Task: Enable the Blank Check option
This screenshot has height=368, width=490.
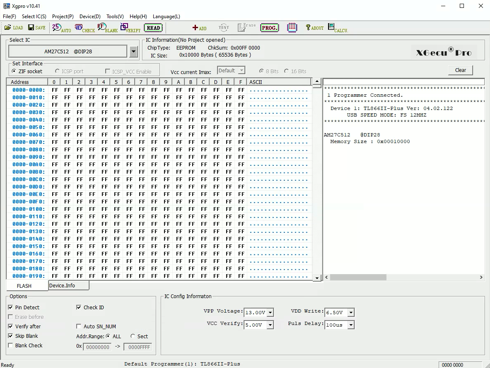Action: [x=10, y=345]
